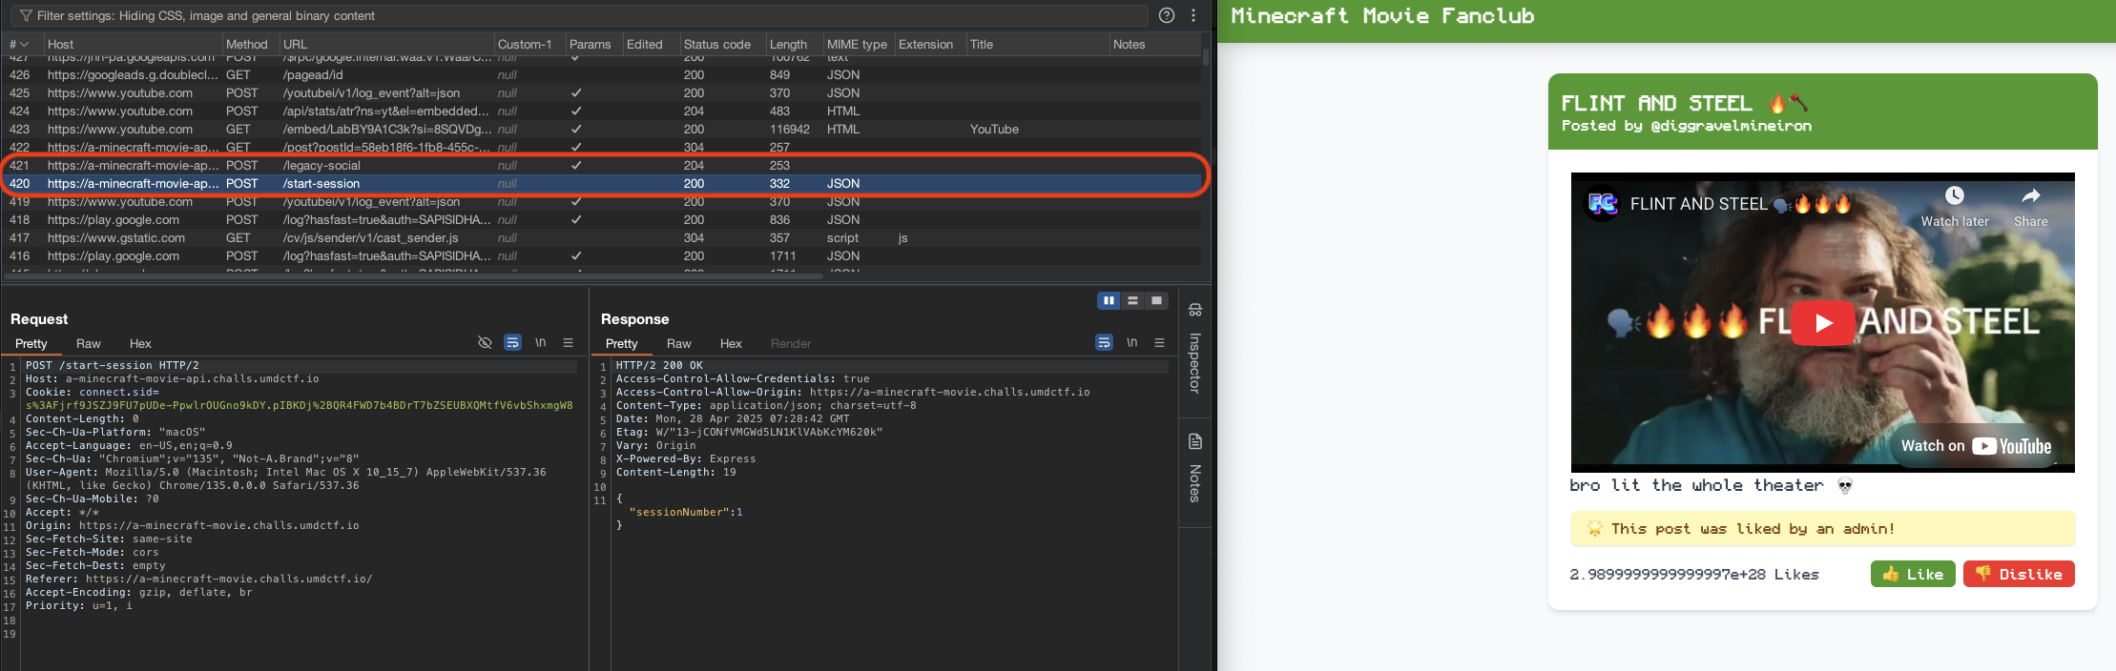This screenshot has height=671, width=2116.
Task: Sort table by Host column header
Action: (x=60, y=44)
